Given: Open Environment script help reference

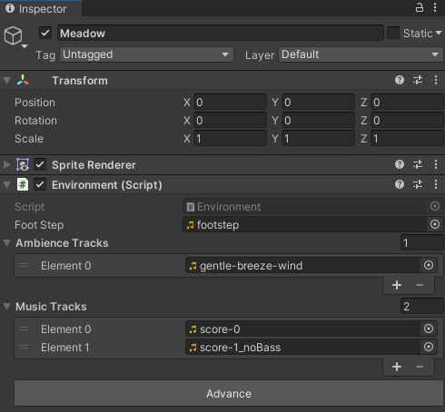Looking at the screenshot, I should tap(400, 184).
